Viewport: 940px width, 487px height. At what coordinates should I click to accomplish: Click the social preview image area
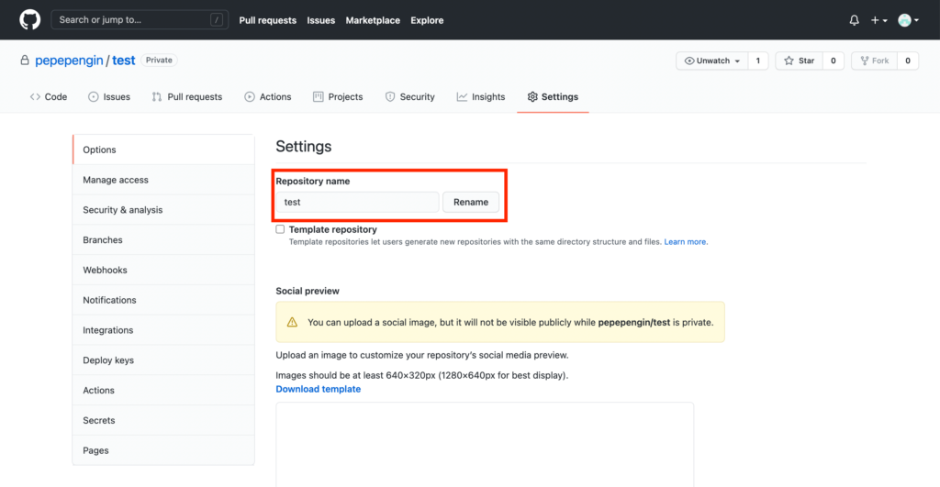click(x=485, y=445)
